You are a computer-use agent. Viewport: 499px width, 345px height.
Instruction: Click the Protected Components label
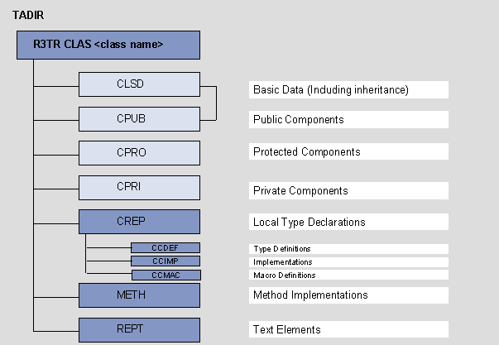pyautogui.click(x=348, y=152)
